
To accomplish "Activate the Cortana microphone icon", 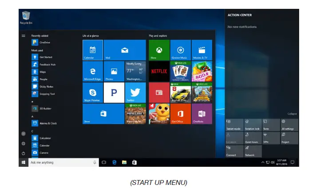I will click(95, 162).
